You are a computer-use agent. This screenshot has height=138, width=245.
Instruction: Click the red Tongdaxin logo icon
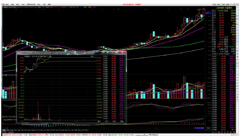(x=3, y=5)
